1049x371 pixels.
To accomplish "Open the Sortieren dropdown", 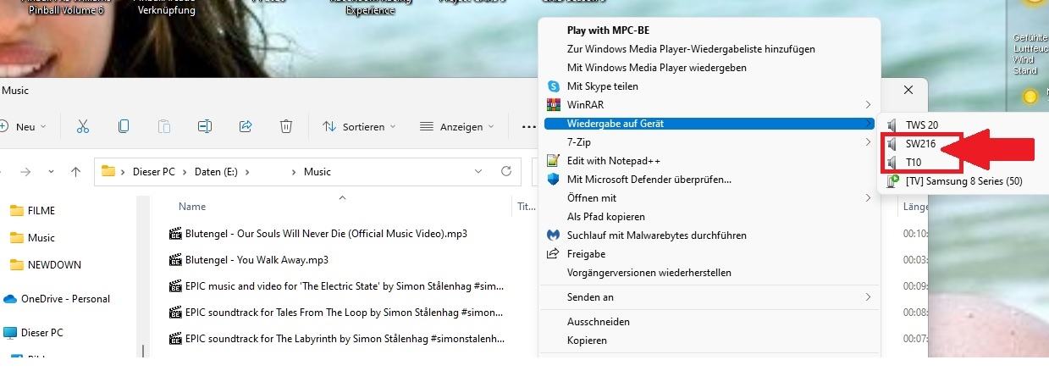I will click(x=359, y=127).
